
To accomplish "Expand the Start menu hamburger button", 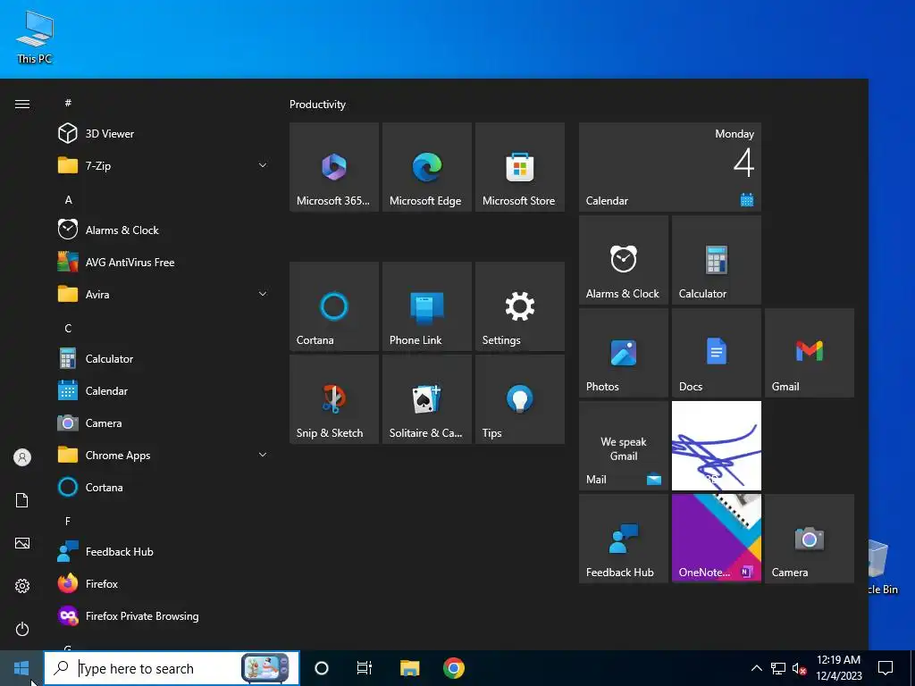I will pyautogui.click(x=22, y=104).
